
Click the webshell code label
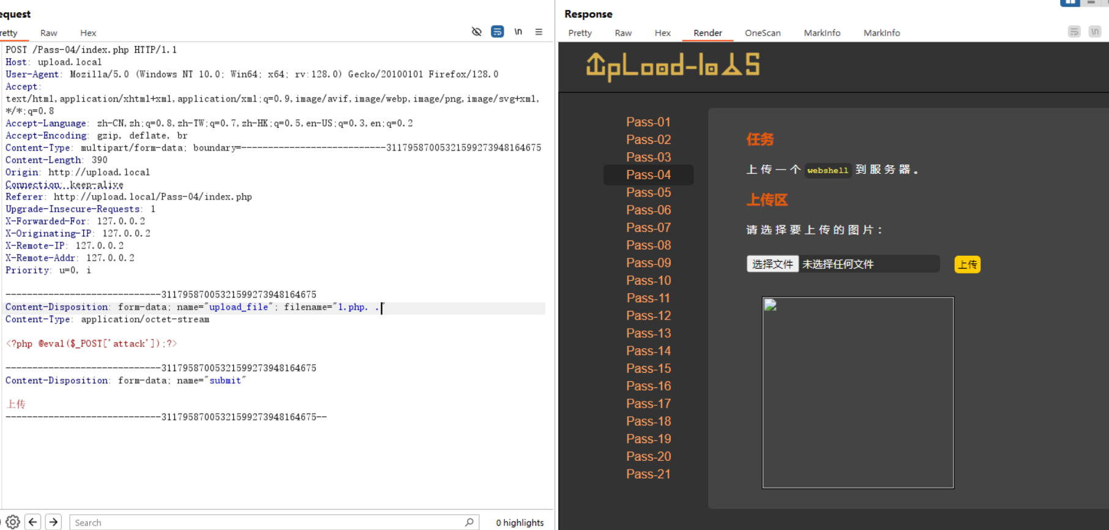click(x=827, y=170)
